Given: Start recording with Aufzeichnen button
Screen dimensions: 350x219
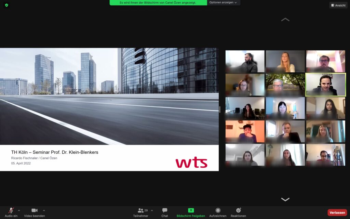Looking at the screenshot, I should pos(218,212).
